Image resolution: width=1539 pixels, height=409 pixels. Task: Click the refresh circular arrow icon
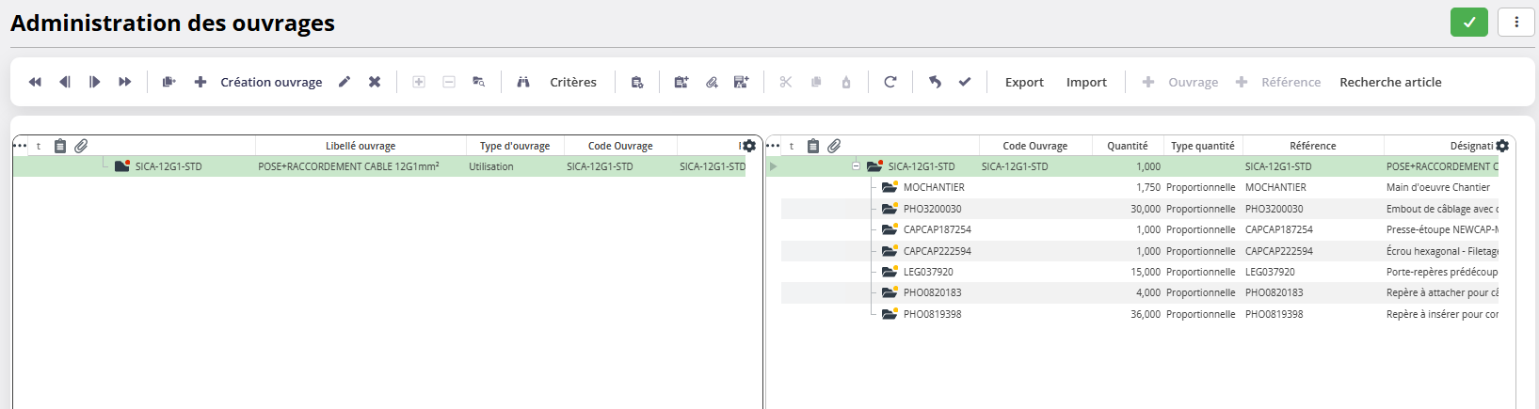click(x=890, y=82)
